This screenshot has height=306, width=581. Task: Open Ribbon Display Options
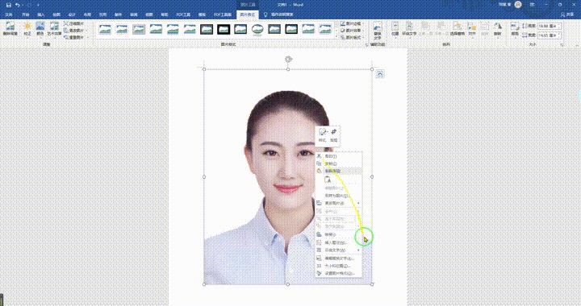[533, 5]
